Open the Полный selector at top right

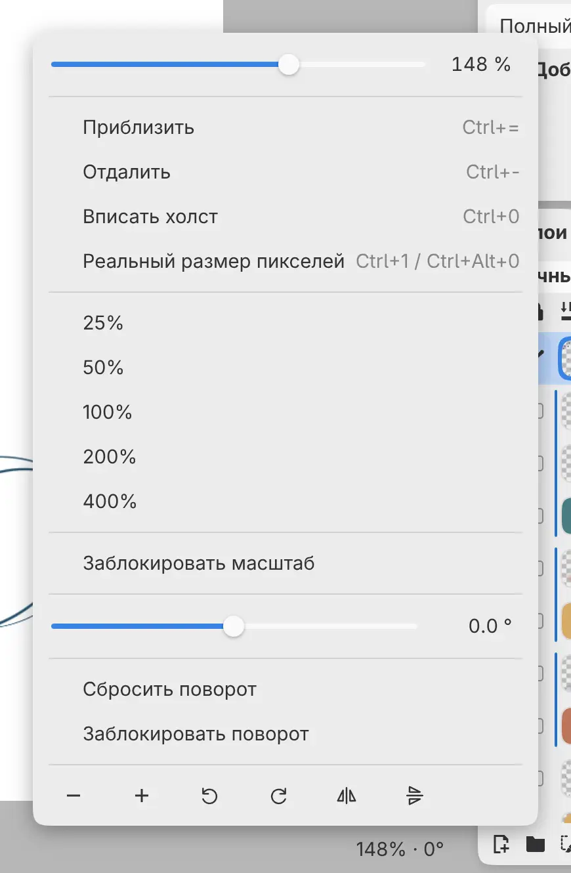click(529, 25)
